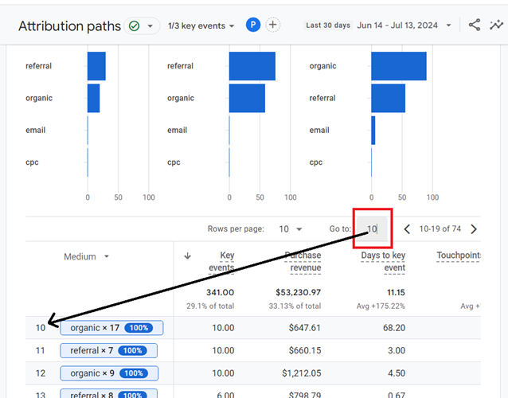
Task: Click row number 11
Action: (40, 350)
